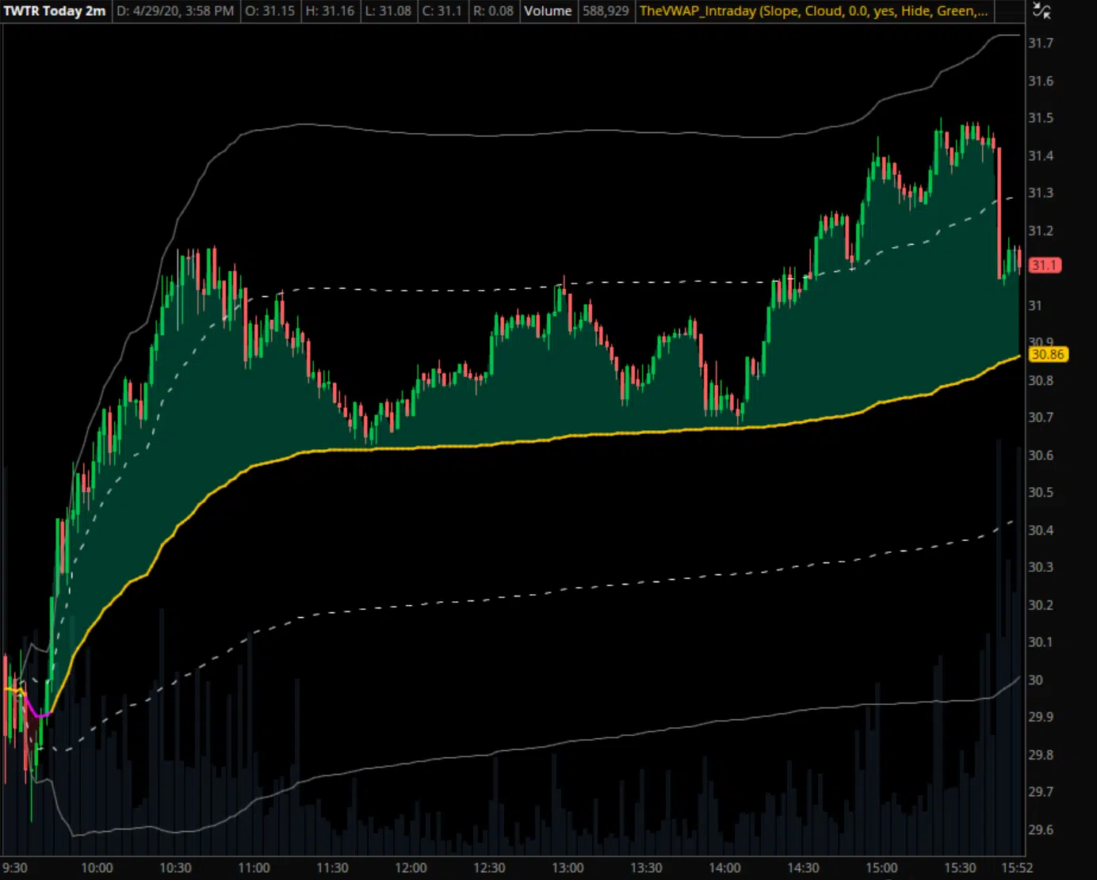Click the volume value 588,929
Viewport: 1097px width, 880px height.
(x=606, y=11)
